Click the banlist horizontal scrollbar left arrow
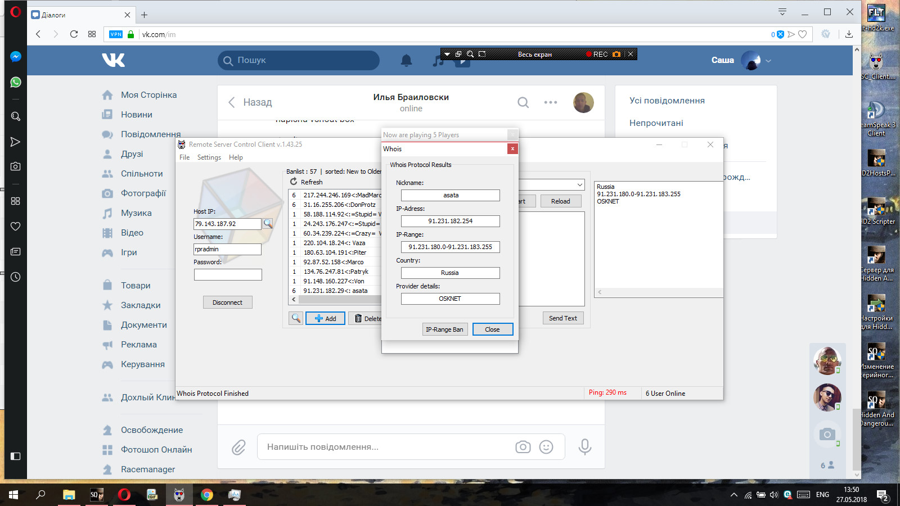Viewport: 900px width, 506px height. (x=294, y=300)
